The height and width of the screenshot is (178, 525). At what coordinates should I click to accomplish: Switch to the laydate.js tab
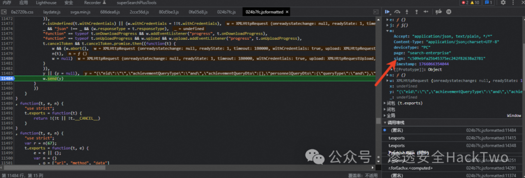(52, 12)
